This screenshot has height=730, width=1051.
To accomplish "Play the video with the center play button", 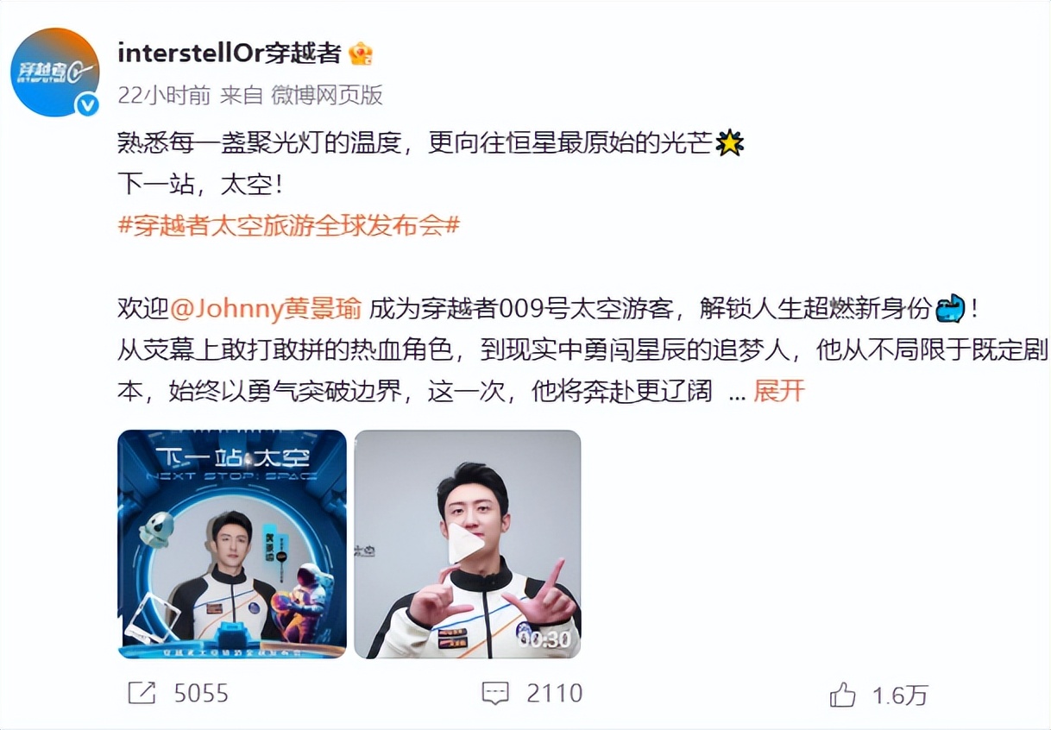I will (465, 544).
